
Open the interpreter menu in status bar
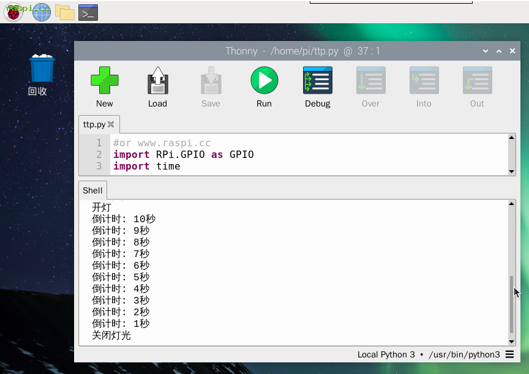(510, 354)
